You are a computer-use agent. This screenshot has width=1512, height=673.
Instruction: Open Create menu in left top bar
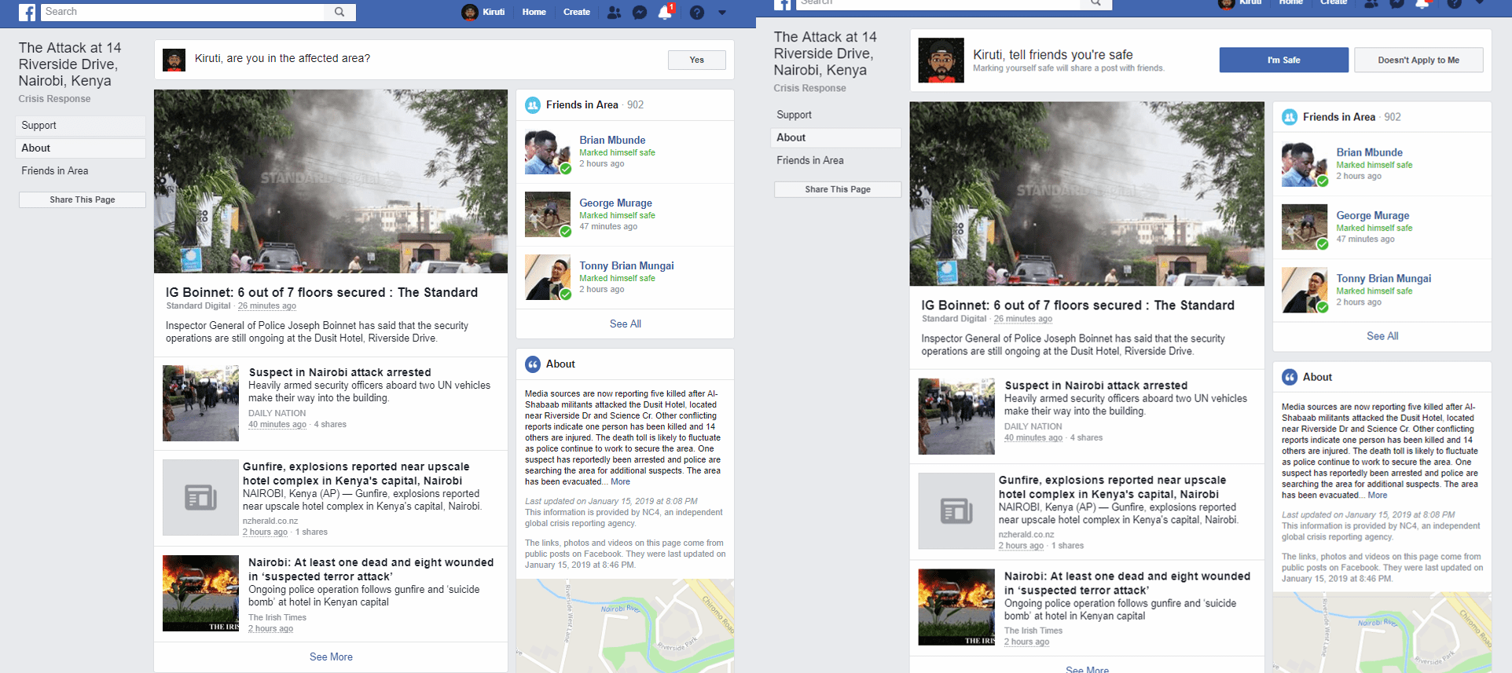(577, 12)
